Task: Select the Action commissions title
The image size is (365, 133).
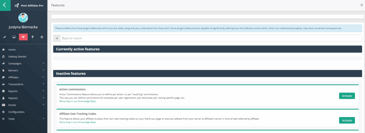Action: click(x=72, y=89)
